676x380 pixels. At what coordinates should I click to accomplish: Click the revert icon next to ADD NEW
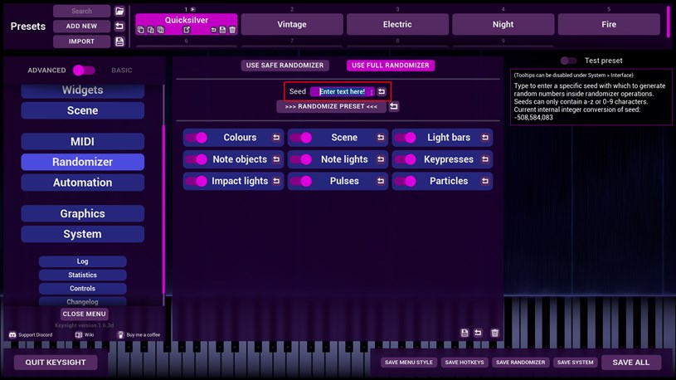click(x=119, y=27)
